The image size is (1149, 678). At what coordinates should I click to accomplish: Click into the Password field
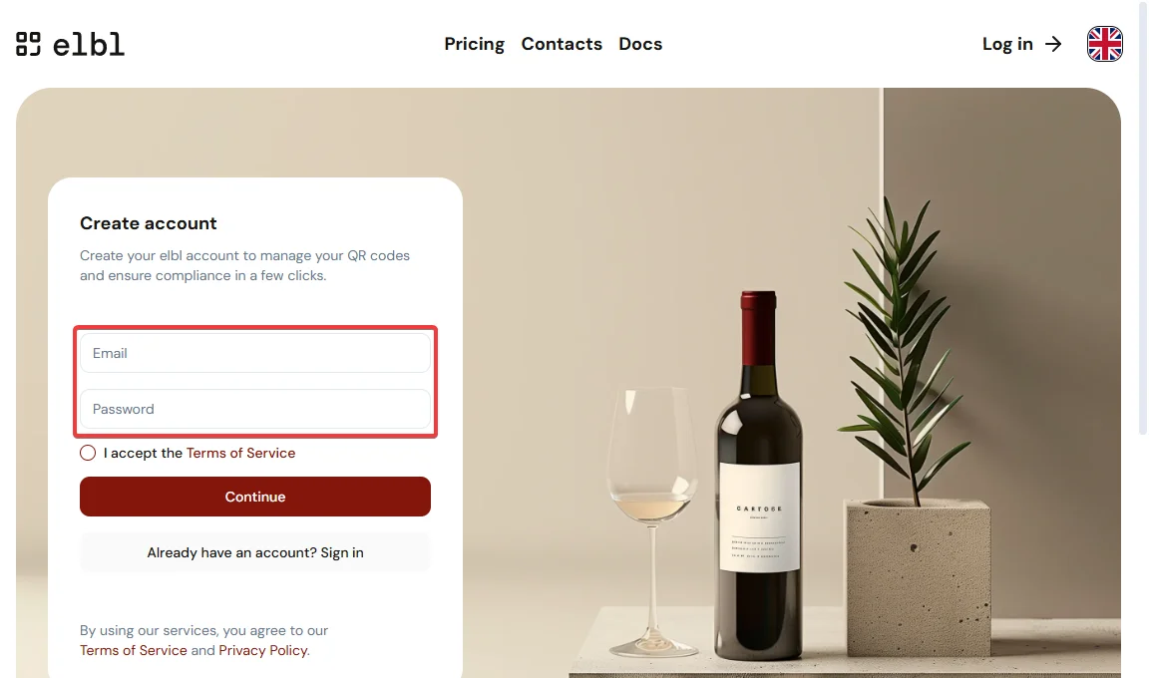255,409
